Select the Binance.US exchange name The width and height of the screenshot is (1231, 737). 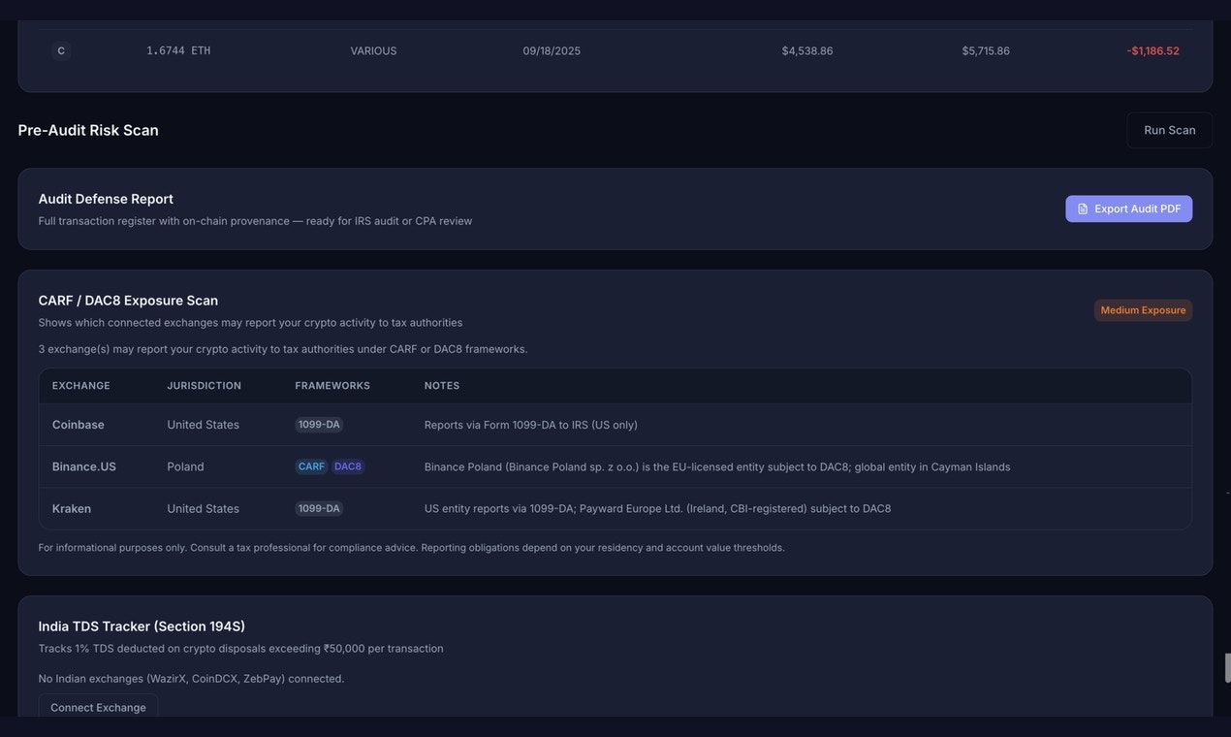[x=84, y=466]
